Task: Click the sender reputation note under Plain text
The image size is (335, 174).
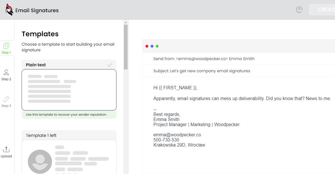Action: point(66,114)
